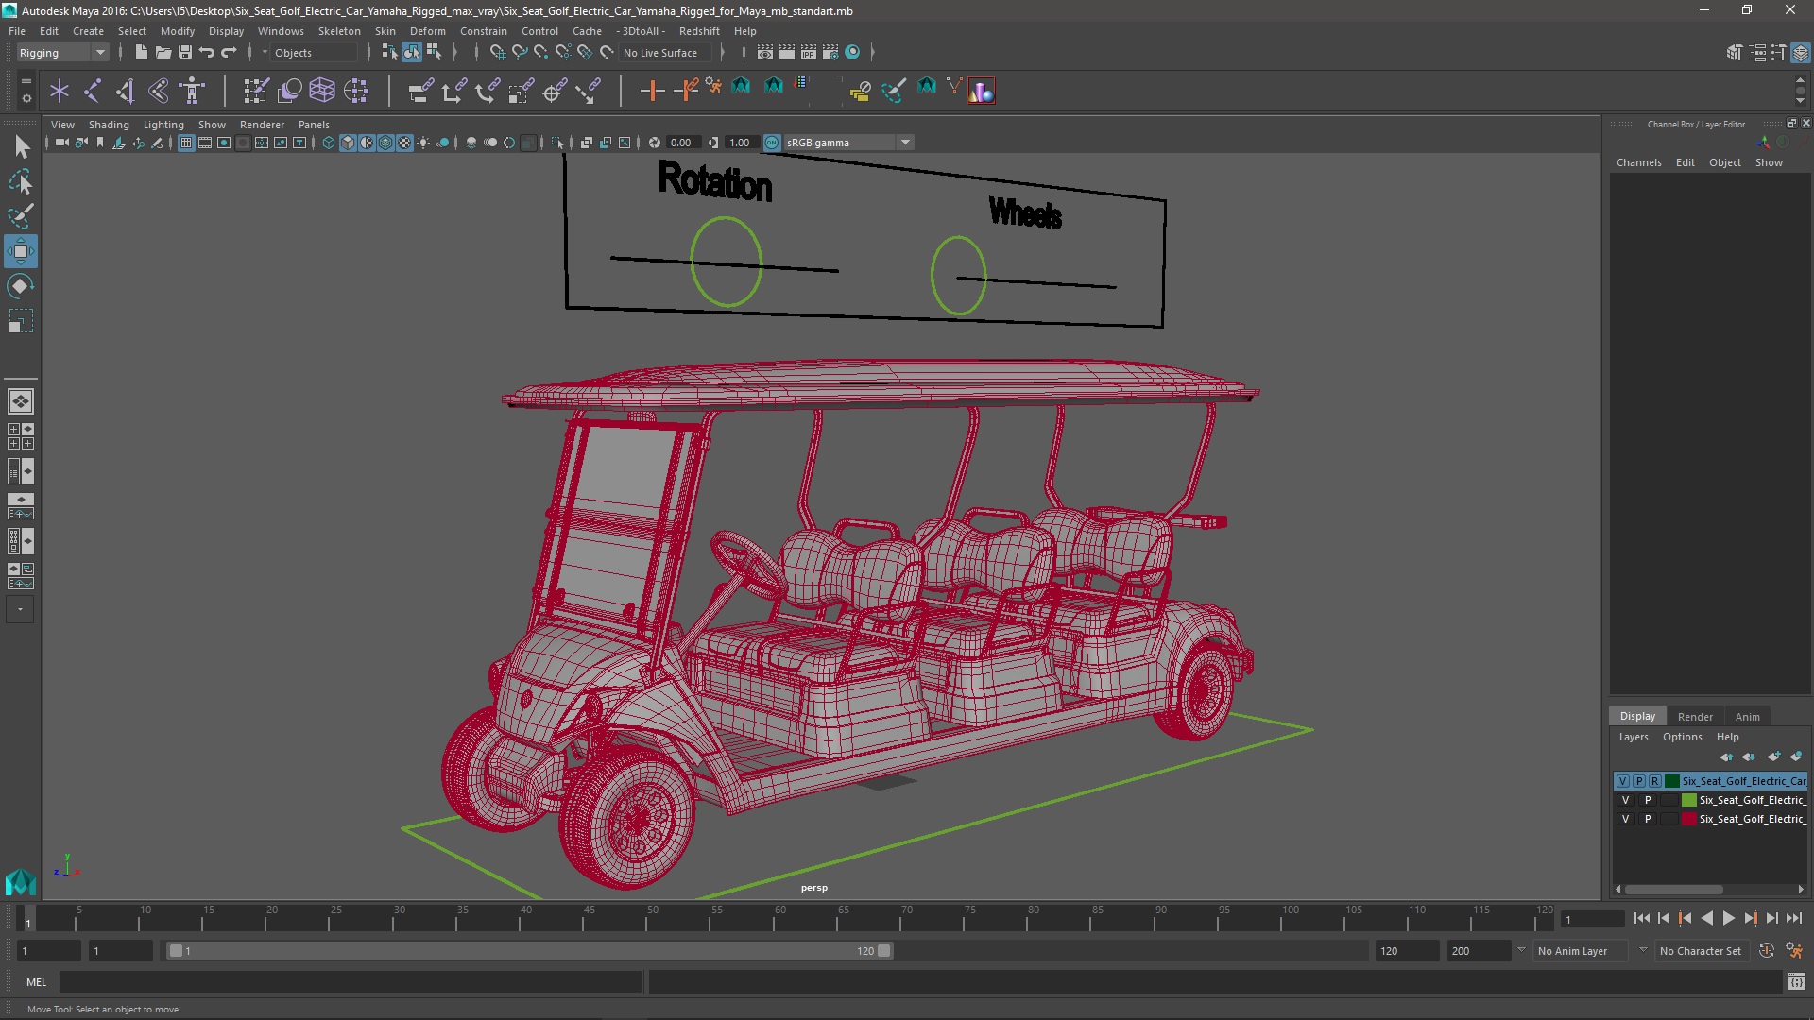Step forward to next key
This screenshot has height=1020, width=1814.
(1750, 918)
